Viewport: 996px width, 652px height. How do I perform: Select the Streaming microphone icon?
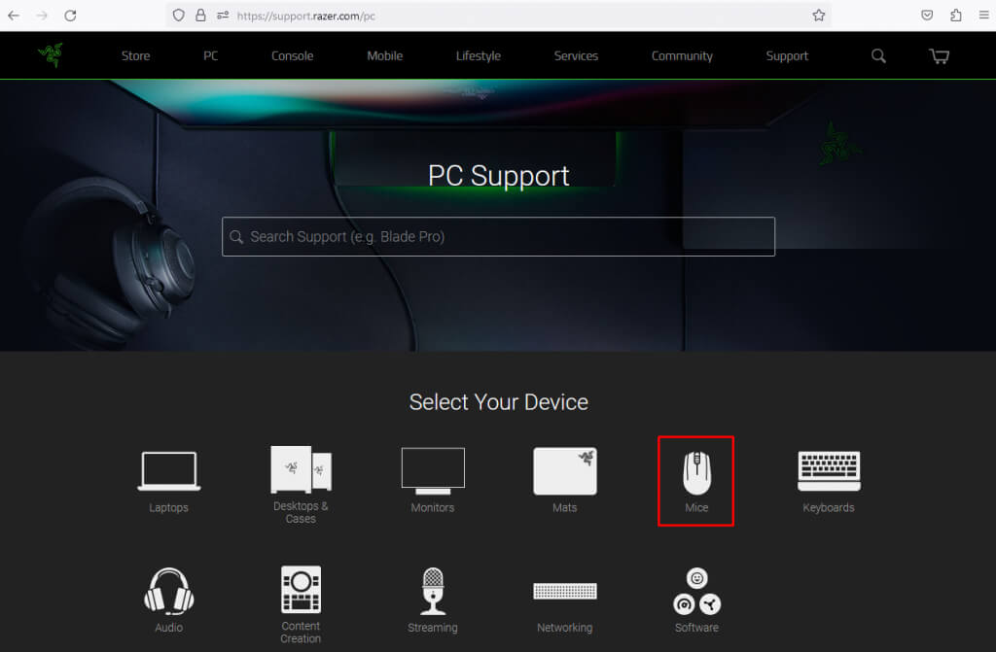pyautogui.click(x=433, y=591)
